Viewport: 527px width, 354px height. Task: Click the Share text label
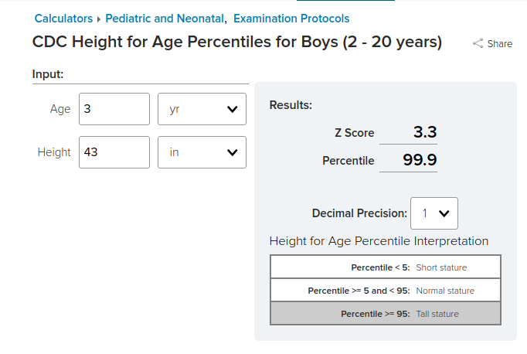[x=500, y=44]
